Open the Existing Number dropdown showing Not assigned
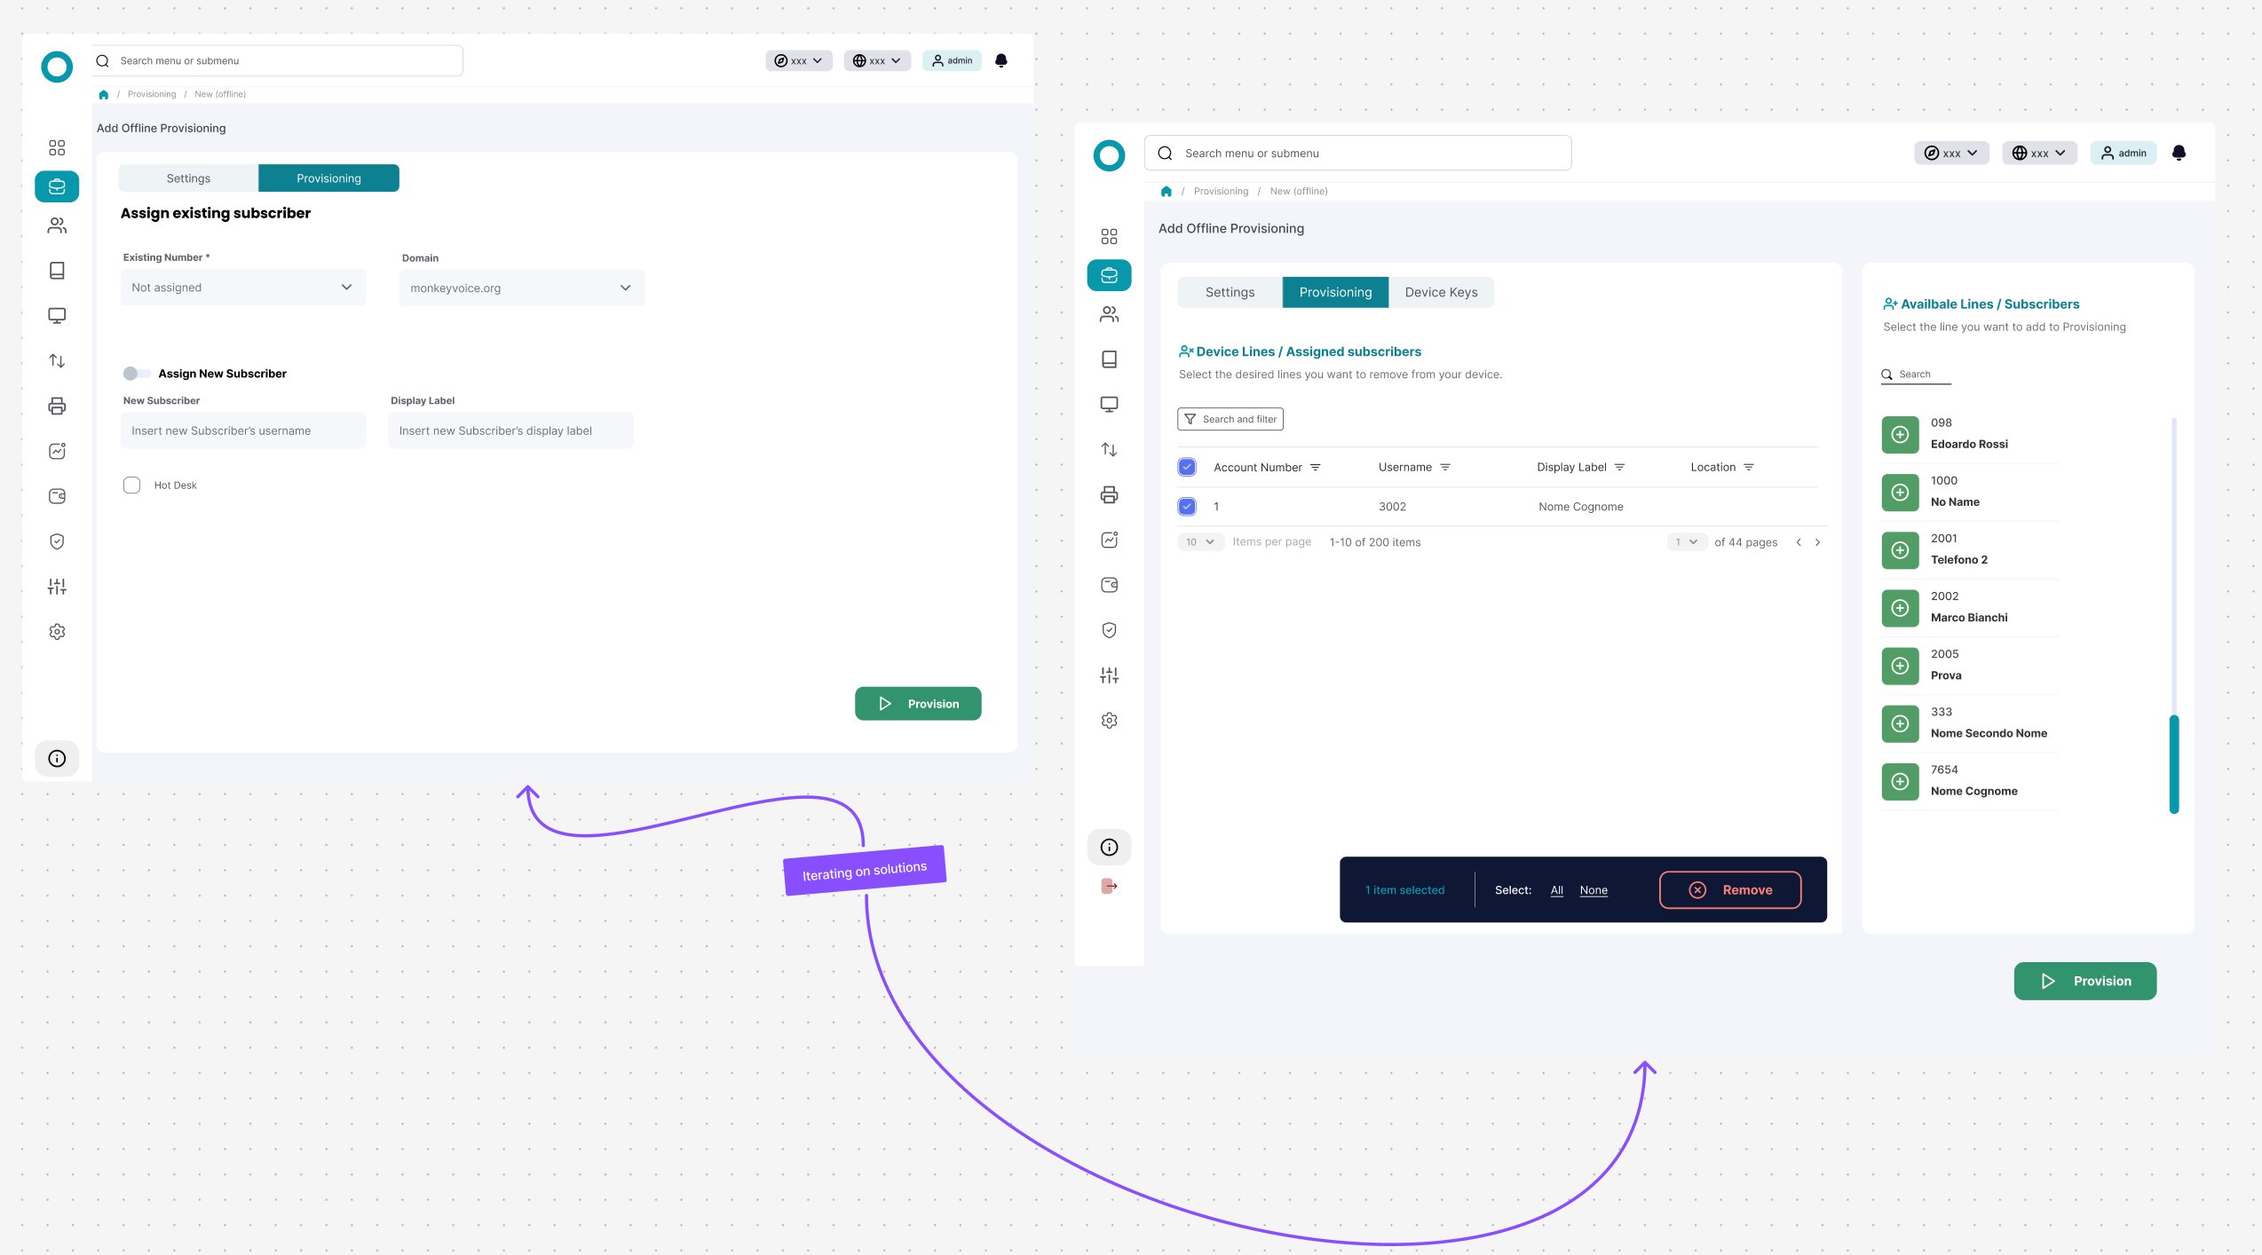 tap(243, 287)
